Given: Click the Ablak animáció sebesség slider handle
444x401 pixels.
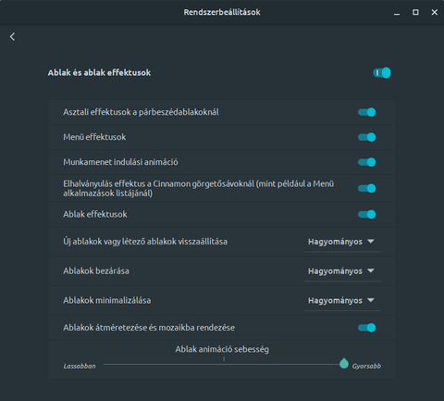Looking at the screenshot, I should (x=344, y=364).
